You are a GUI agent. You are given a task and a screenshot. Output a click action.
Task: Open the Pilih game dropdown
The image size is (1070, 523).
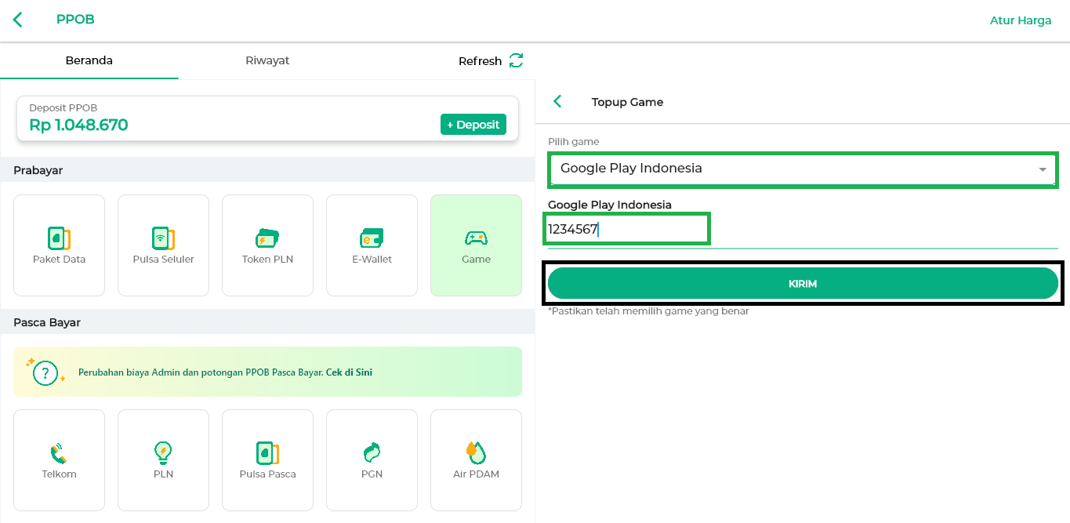(803, 169)
